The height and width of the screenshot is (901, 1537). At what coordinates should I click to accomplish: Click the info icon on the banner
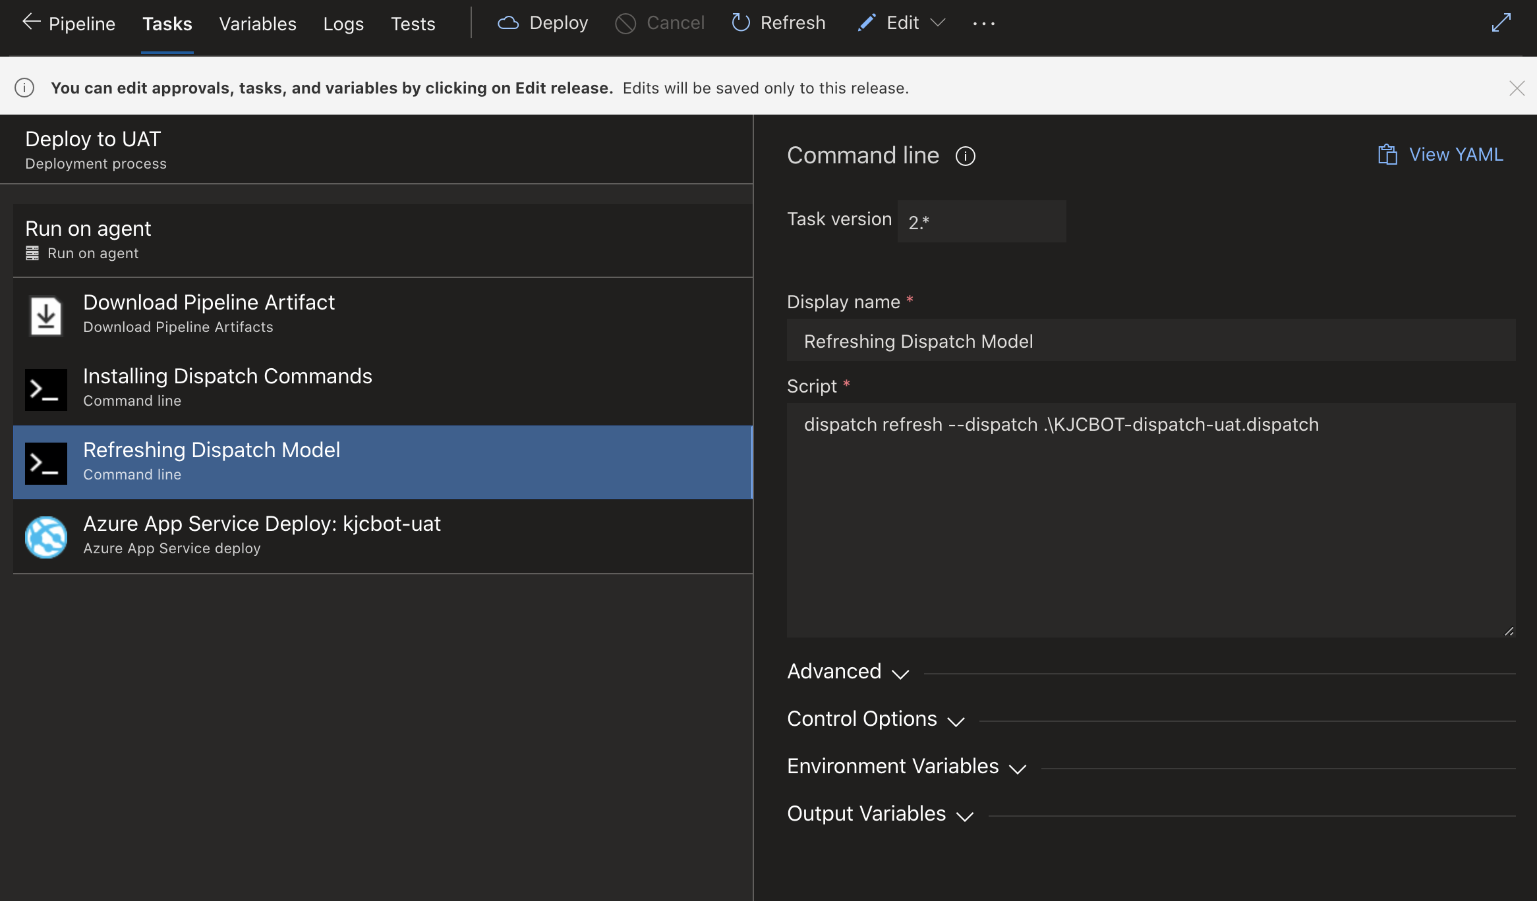(x=24, y=88)
